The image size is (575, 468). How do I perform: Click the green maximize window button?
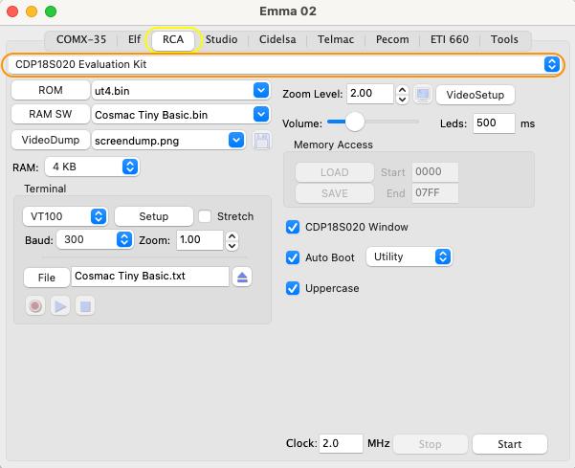click(x=51, y=11)
